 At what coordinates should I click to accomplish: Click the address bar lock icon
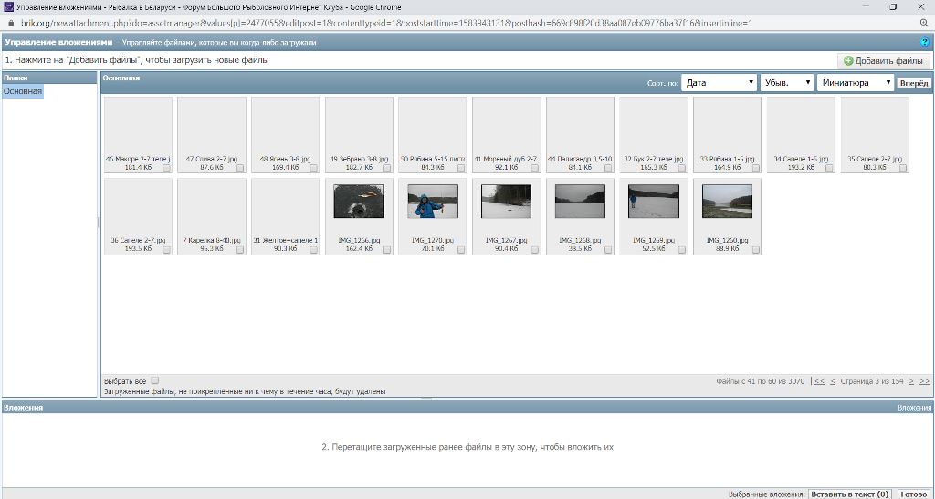11,23
